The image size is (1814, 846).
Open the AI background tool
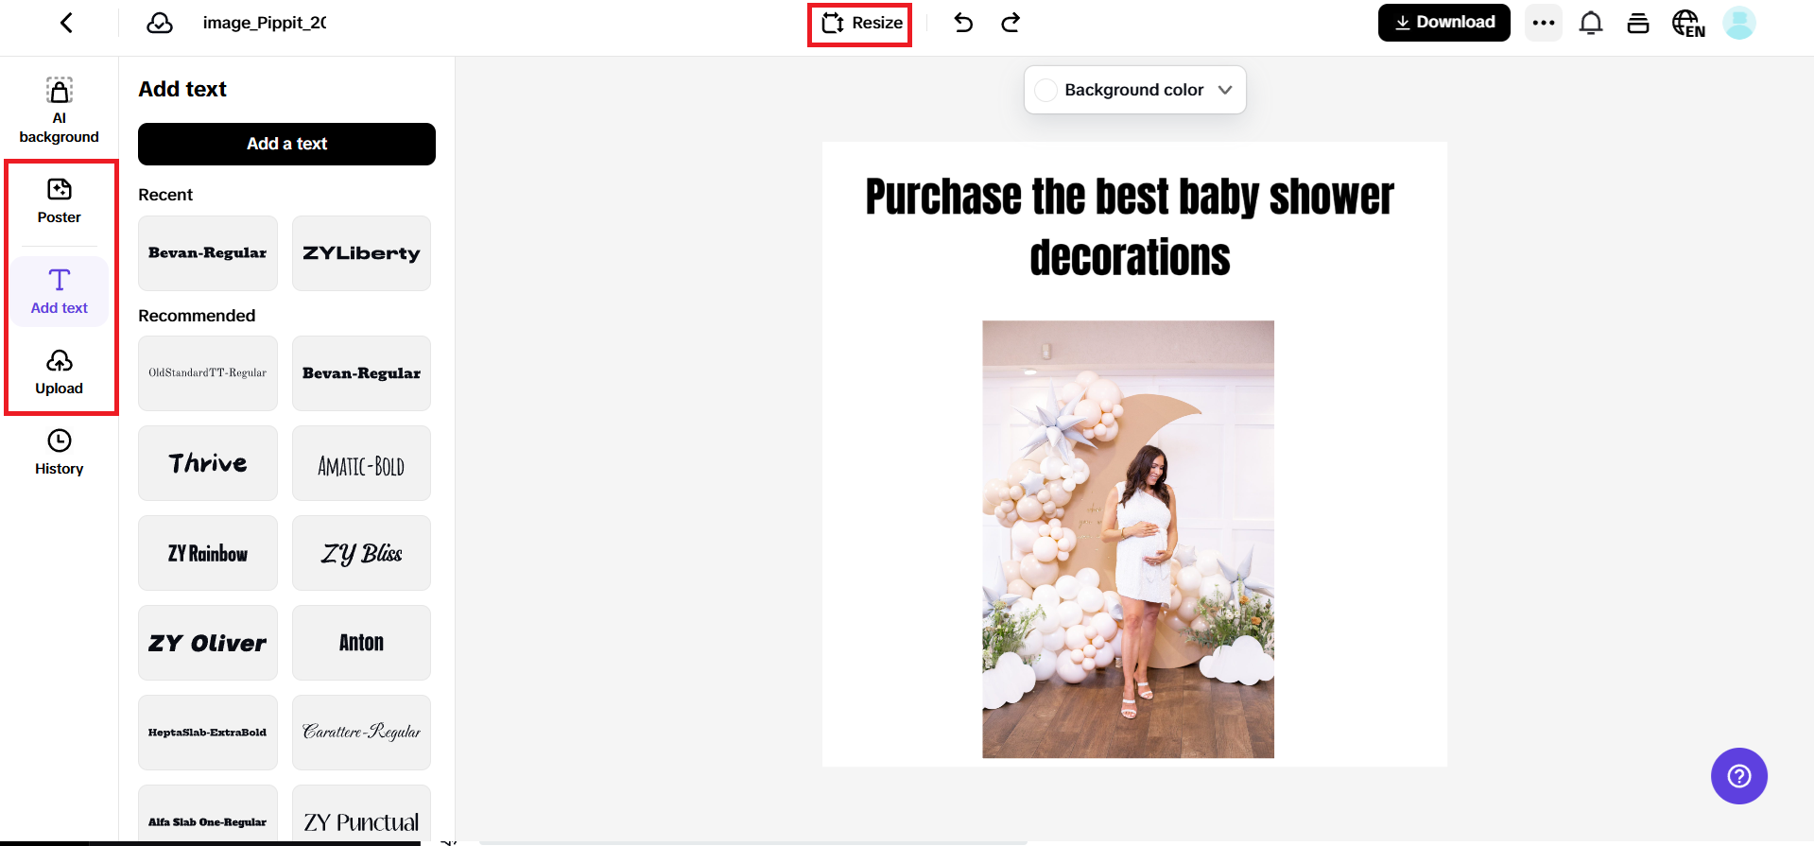(x=59, y=111)
